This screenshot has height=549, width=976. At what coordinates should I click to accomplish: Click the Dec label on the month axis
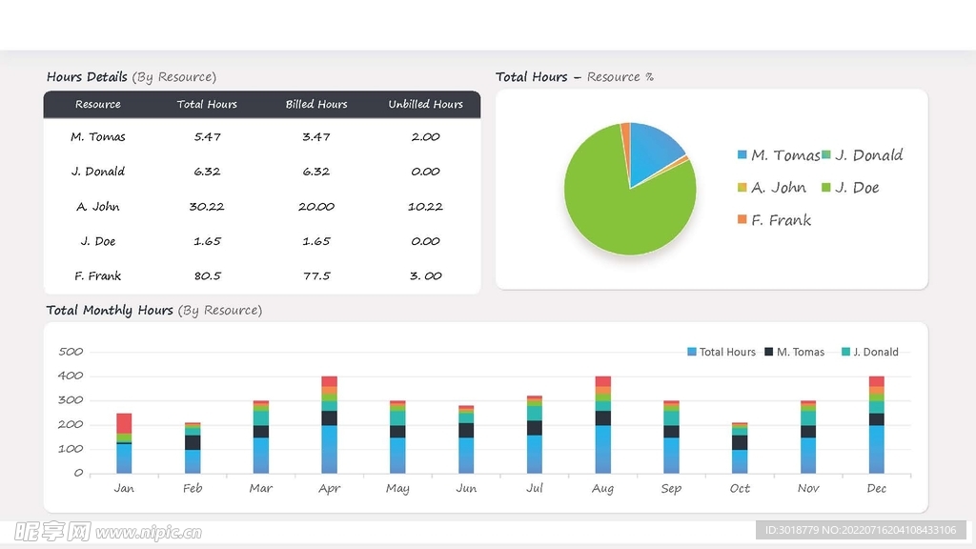[x=876, y=488]
